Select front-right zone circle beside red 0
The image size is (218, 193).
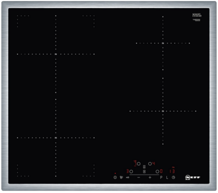(x=157, y=171)
